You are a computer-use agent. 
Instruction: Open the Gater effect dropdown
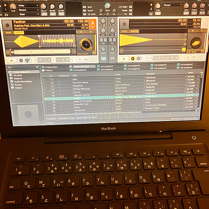tap(29, 14)
